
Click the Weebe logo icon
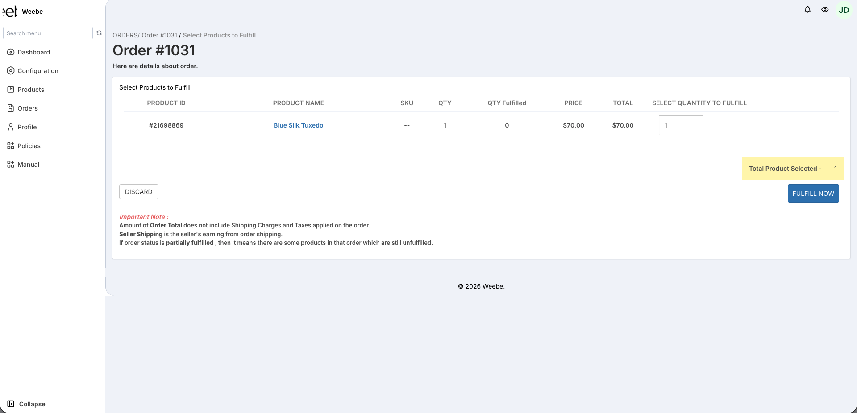(x=10, y=11)
